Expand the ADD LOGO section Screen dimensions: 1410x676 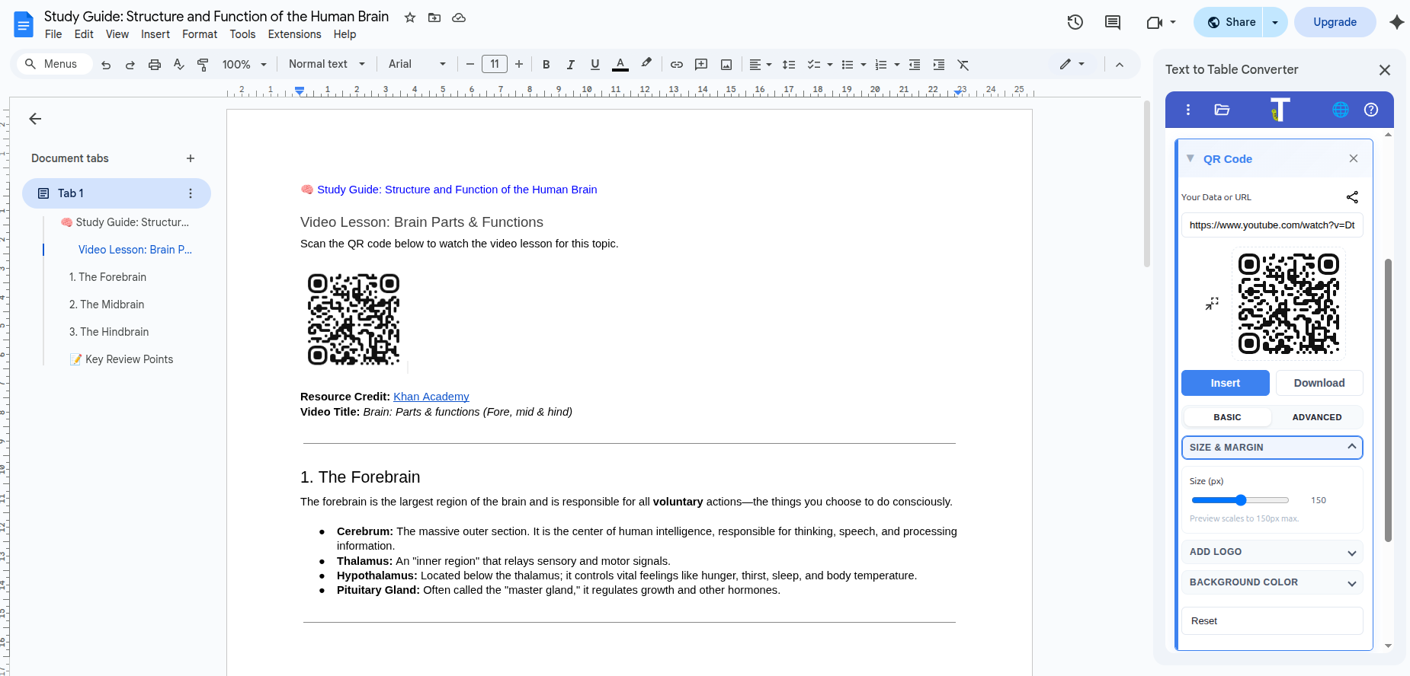1271,552
